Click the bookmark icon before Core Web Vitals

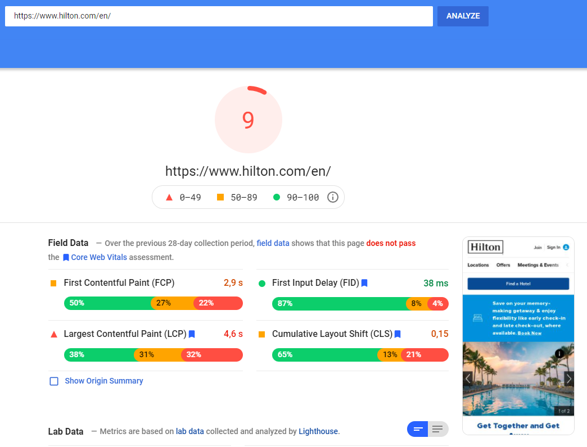(x=66, y=258)
